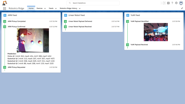
Task: Click the 2:57:45 PM timestamp
Action: (x=115, y=21)
